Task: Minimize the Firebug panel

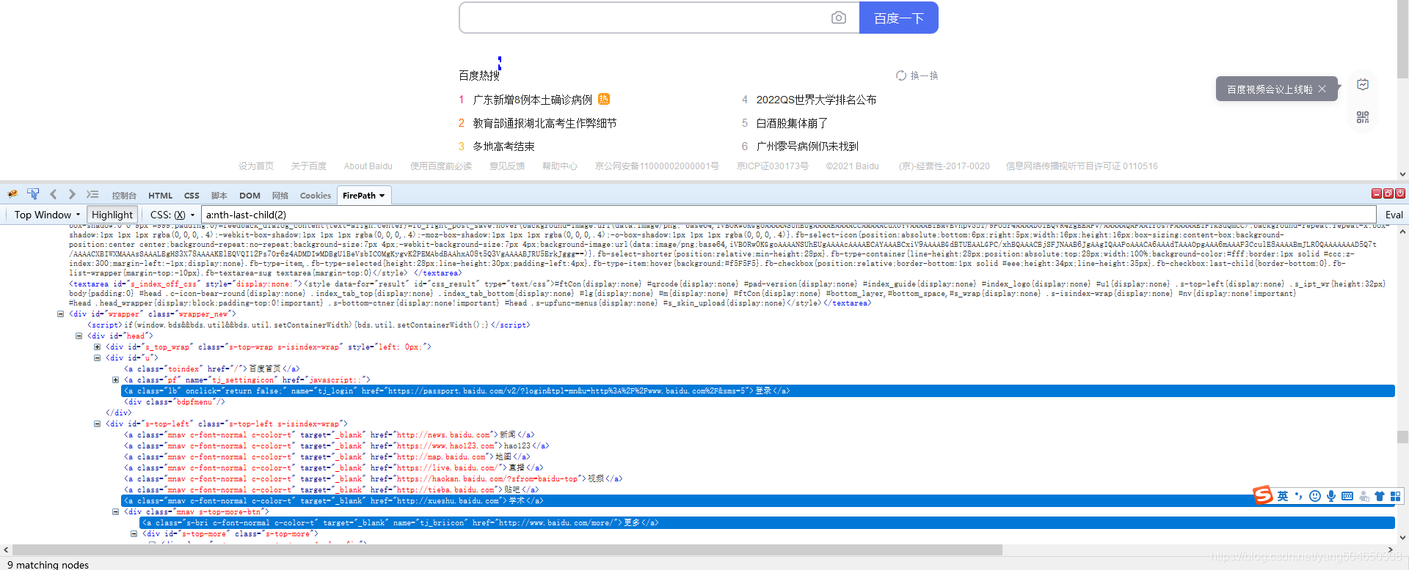Action: click(x=1377, y=193)
